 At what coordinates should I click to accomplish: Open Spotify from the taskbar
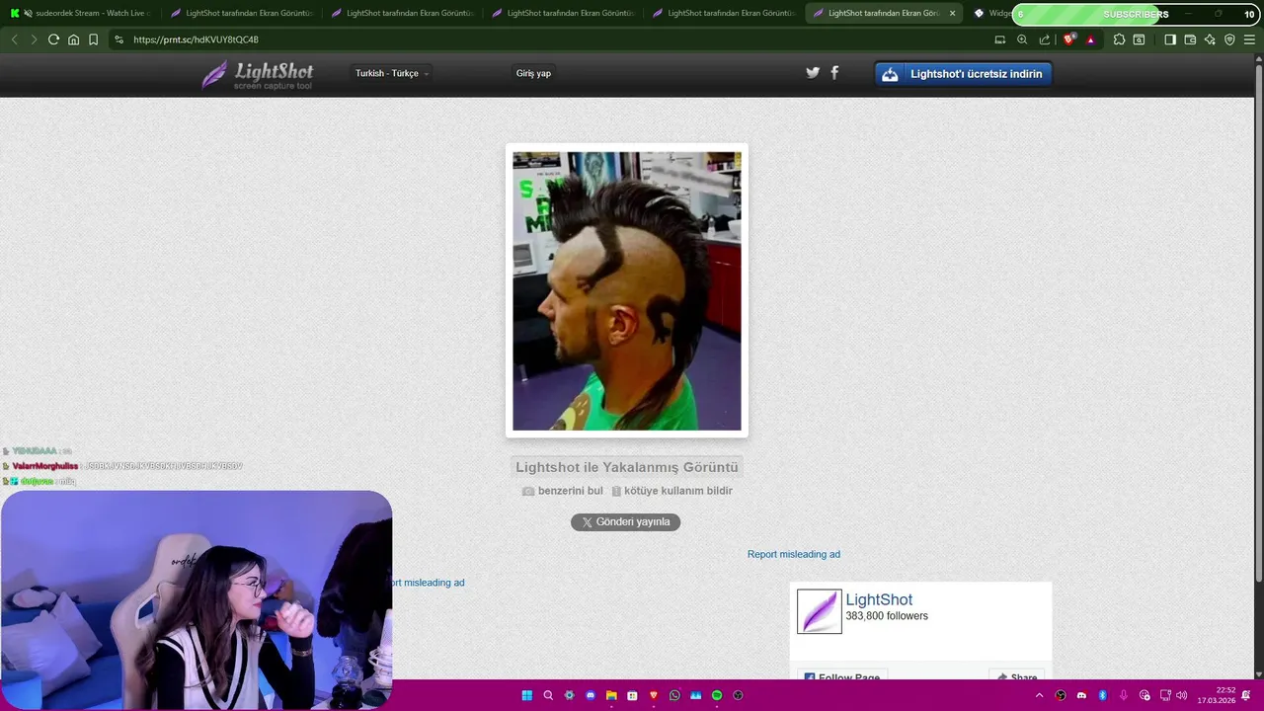coord(717,695)
